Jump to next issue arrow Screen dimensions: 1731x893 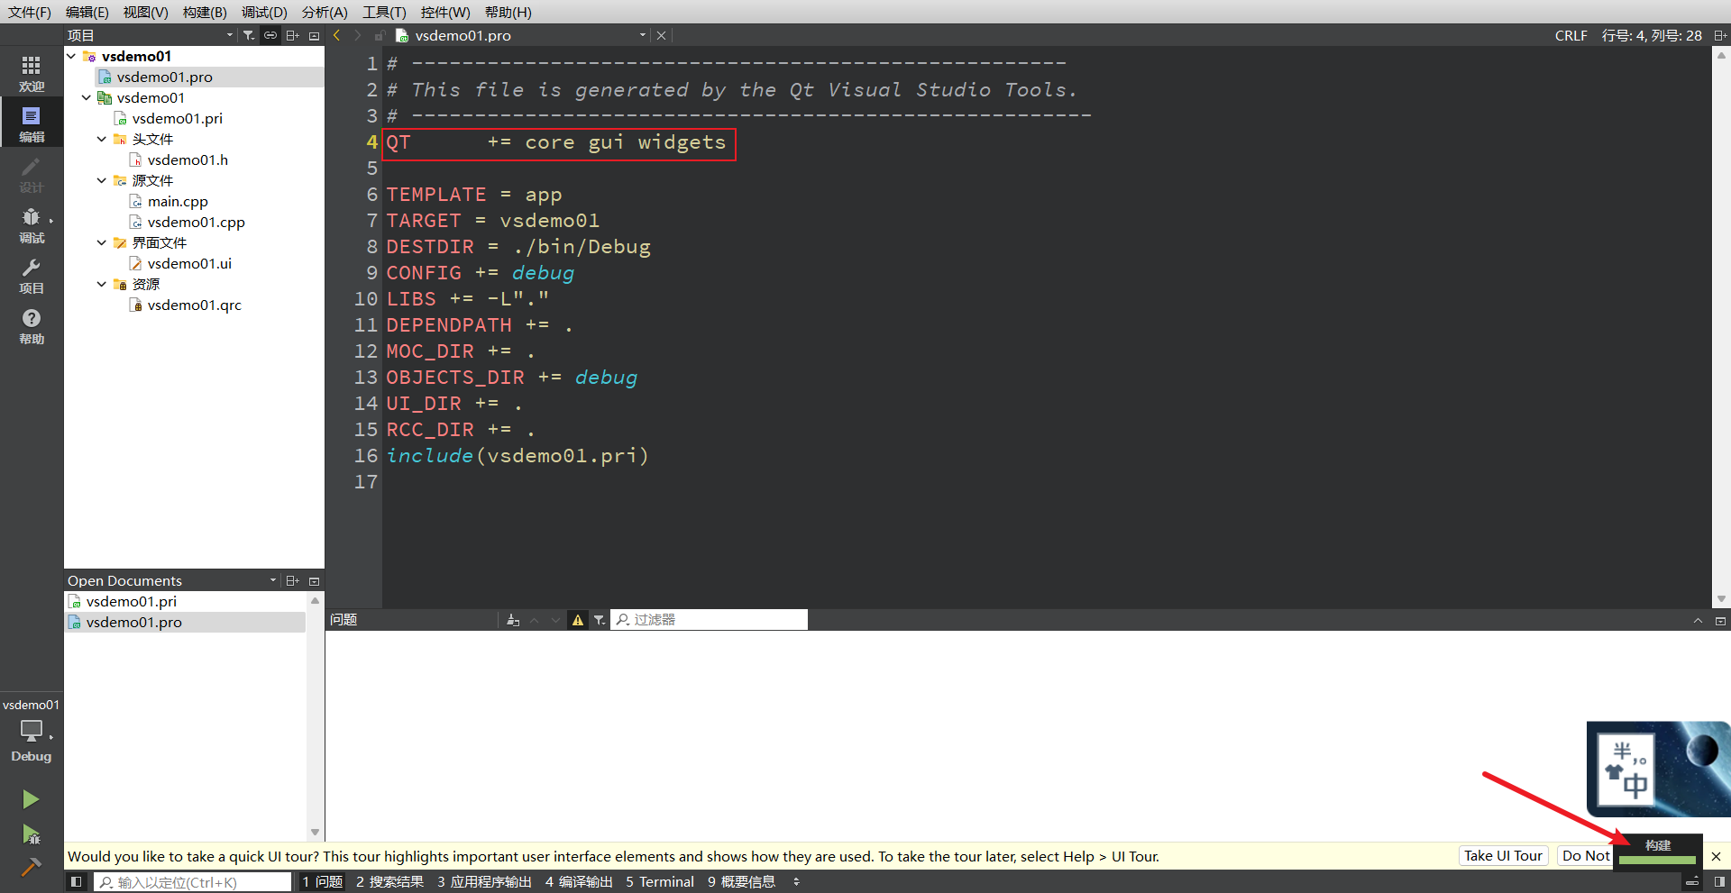click(555, 620)
